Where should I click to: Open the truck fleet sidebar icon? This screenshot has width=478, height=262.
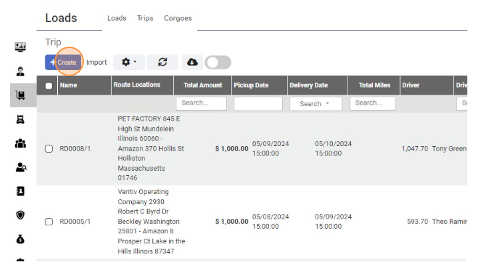click(21, 119)
